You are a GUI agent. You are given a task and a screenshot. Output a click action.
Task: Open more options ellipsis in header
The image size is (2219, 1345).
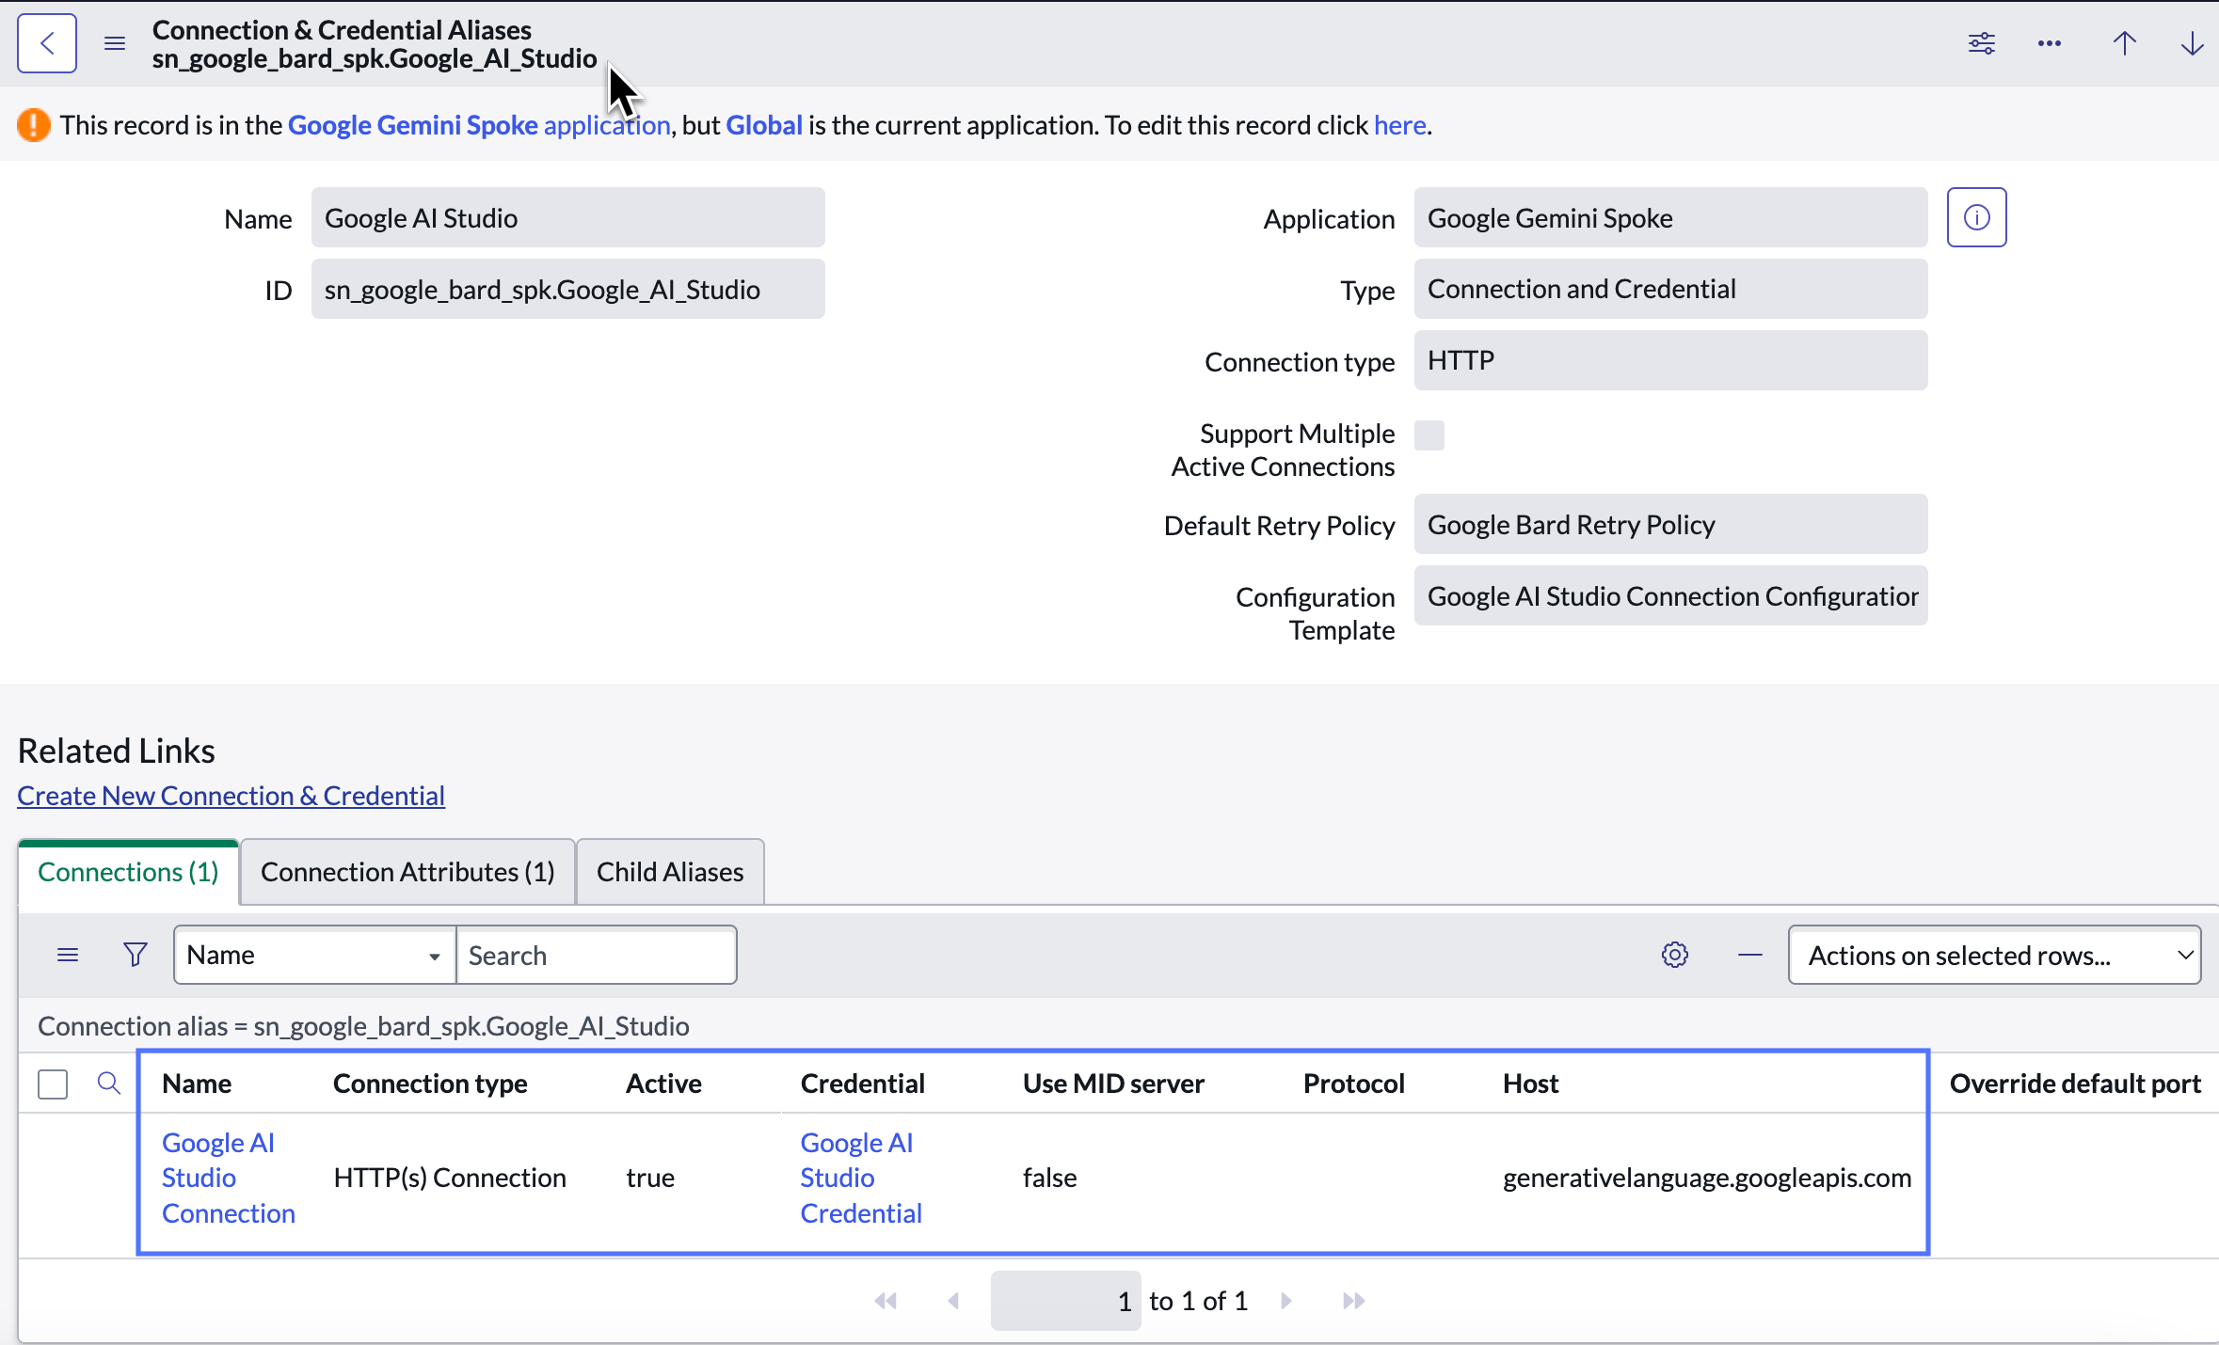click(x=2050, y=43)
